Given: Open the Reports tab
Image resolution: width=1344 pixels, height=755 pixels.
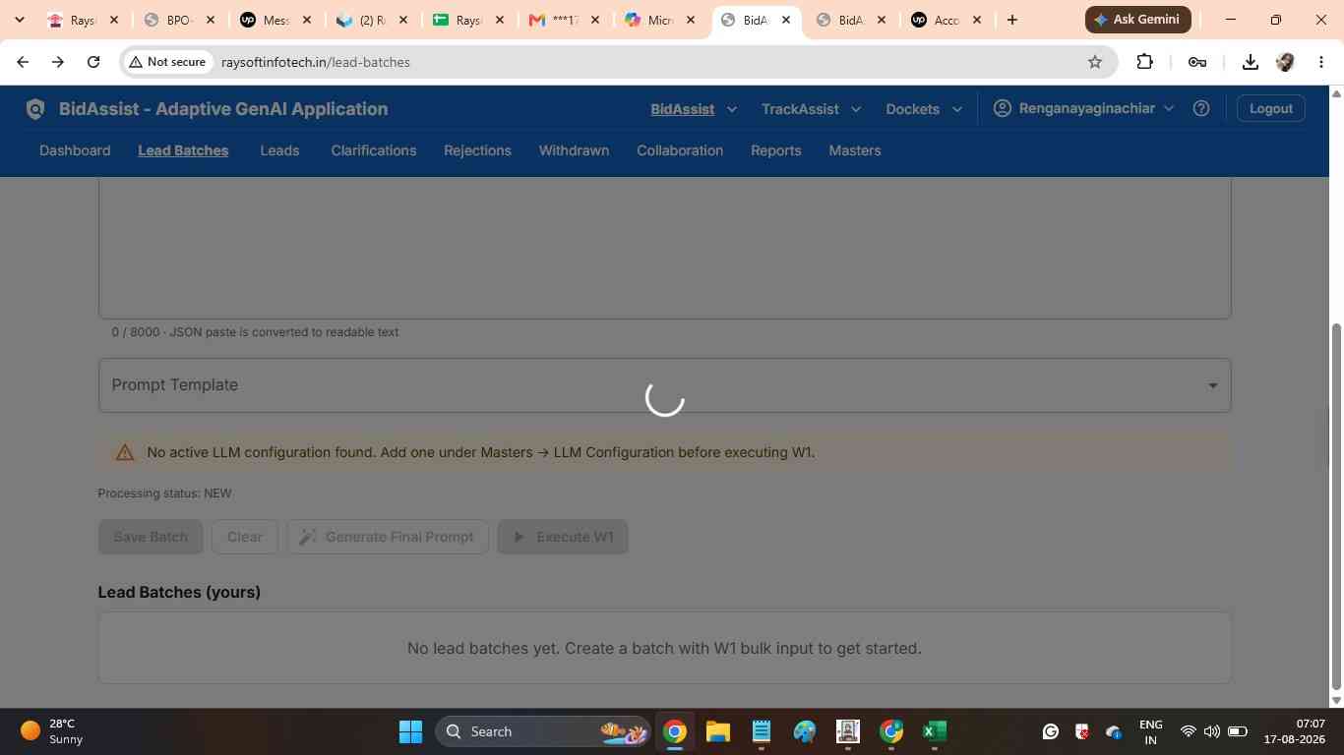Looking at the screenshot, I should (x=776, y=150).
